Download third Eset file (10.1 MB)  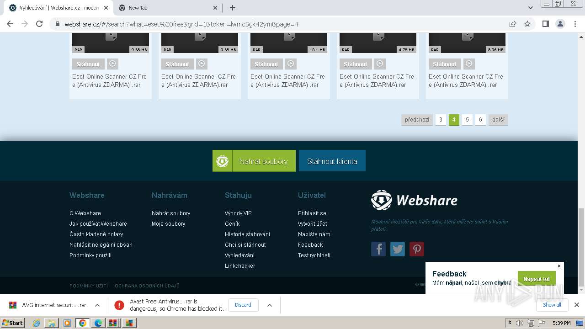(266, 64)
